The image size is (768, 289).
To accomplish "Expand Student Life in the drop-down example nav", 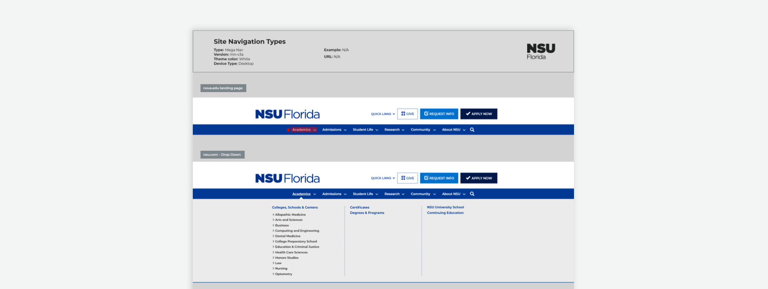I will 365,194.
